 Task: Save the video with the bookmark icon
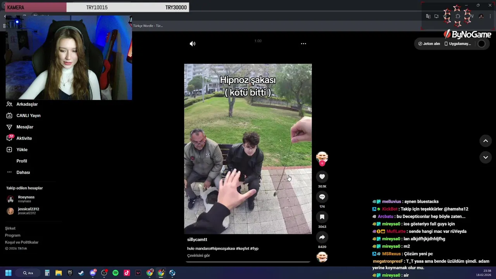322,217
